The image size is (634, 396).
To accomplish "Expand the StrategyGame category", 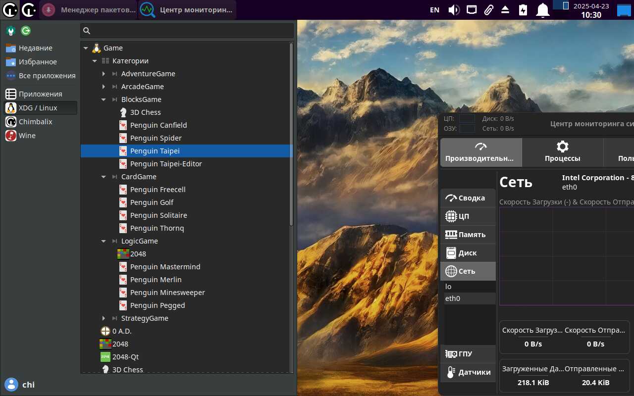I will [x=104, y=318].
